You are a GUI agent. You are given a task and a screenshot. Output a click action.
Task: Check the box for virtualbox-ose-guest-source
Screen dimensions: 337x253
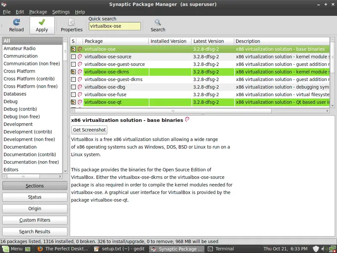point(73,64)
